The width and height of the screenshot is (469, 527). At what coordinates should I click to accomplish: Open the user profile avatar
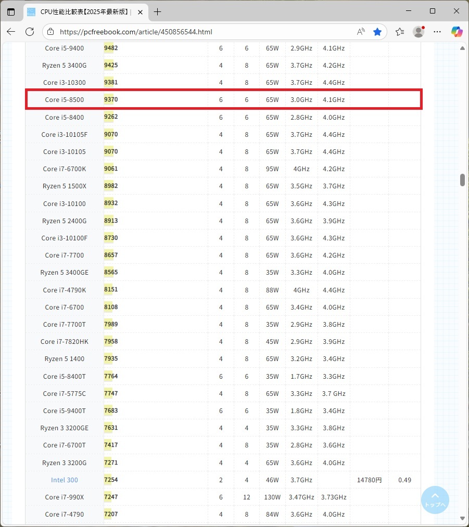pyautogui.click(x=419, y=32)
